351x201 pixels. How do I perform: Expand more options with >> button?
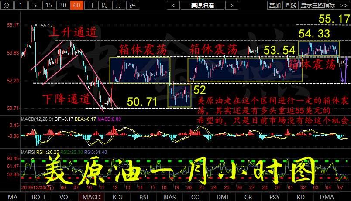tap(344, 5)
